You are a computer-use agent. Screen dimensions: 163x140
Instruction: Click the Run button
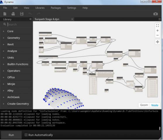click(x=11, y=135)
